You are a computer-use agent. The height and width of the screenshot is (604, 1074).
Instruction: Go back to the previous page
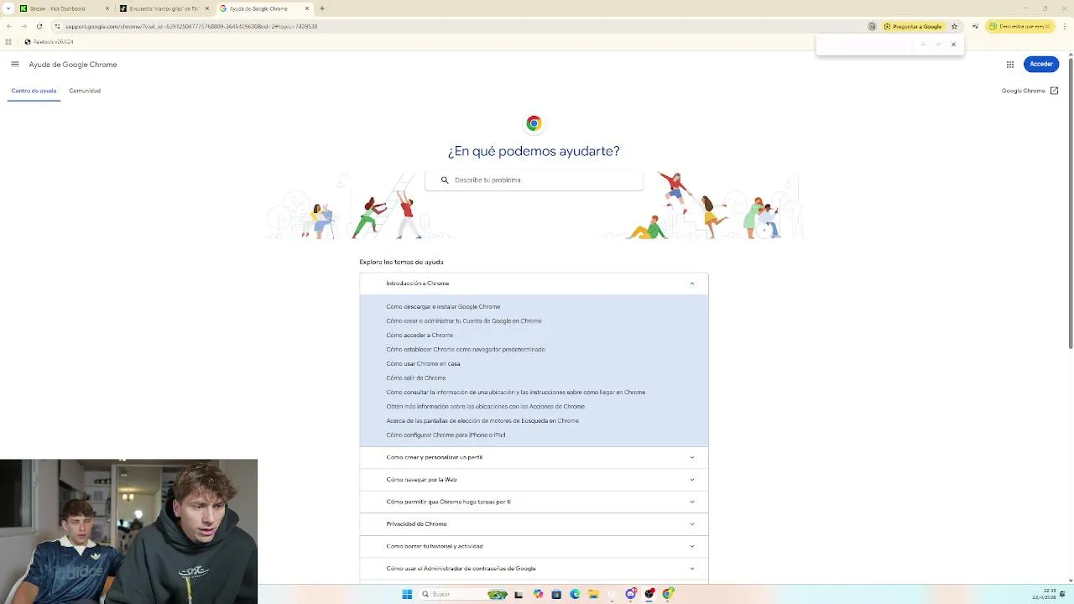click(x=9, y=26)
